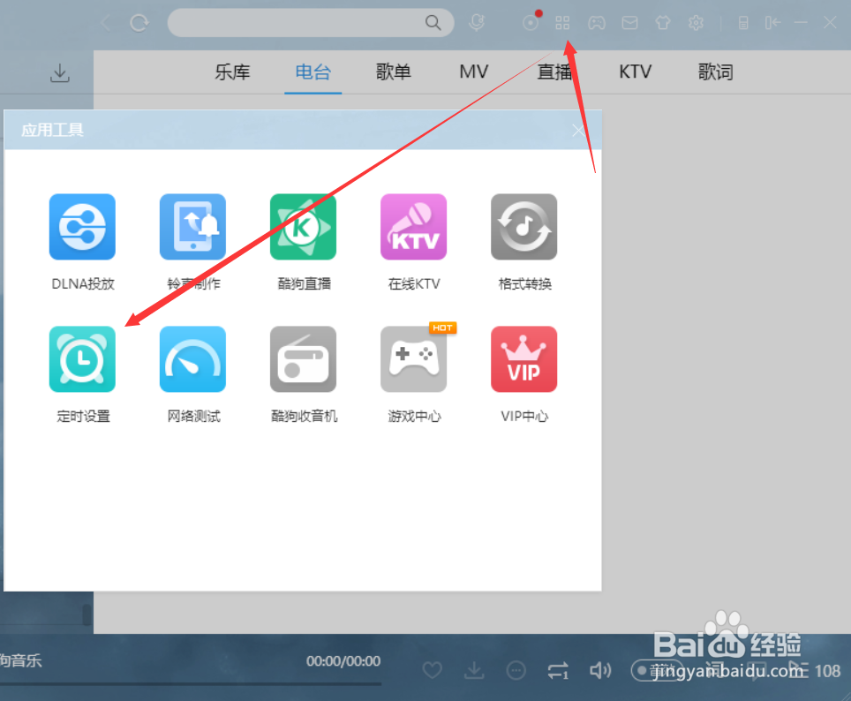Image resolution: width=851 pixels, height=701 pixels.
Task: Open the skin/theme shirt icon in toolbar
Action: (x=662, y=23)
